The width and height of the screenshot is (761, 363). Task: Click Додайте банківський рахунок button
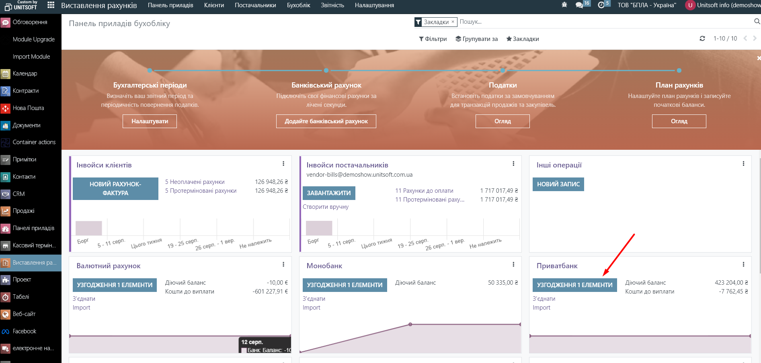click(326, 121)
